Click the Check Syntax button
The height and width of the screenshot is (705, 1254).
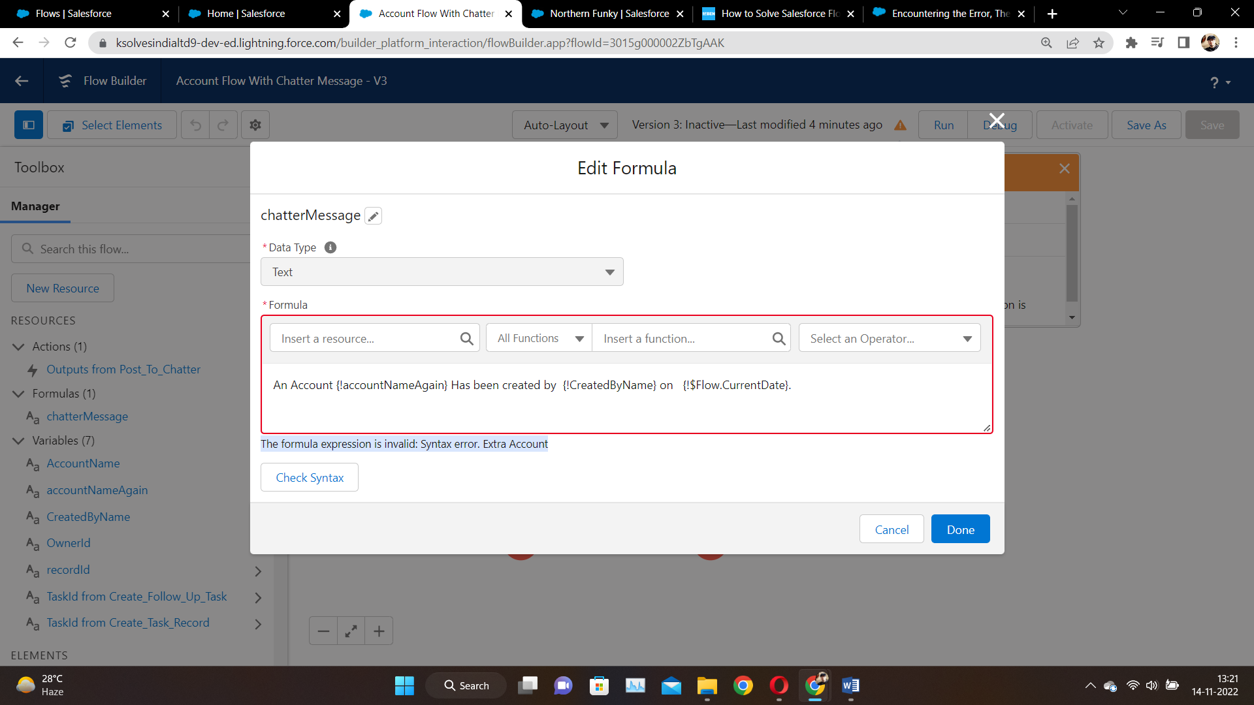[x=309, y=477]
